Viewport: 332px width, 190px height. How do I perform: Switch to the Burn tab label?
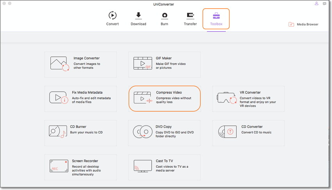pyautogui.click(x=164, y=24)
